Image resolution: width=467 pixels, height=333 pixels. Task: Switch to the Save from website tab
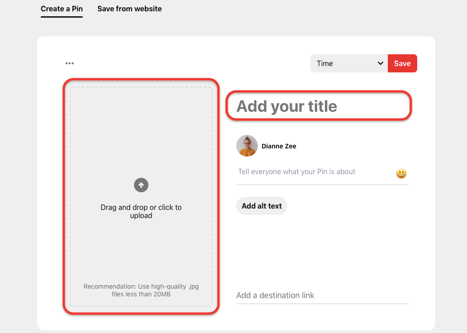(129, 9)
